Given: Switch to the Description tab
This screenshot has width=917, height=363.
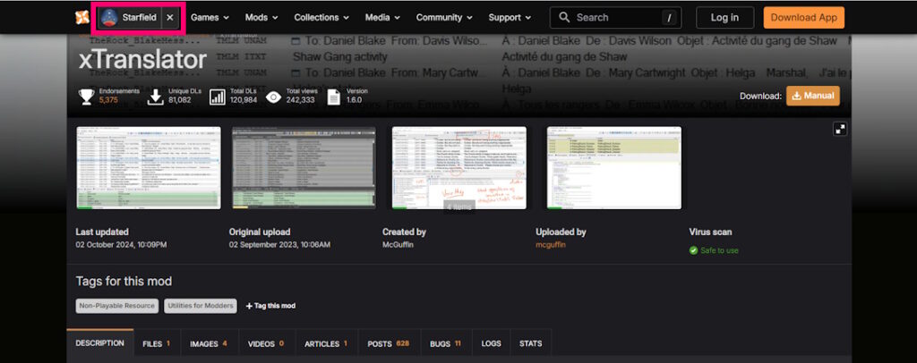Looking at the screenshot, I should tap(100, 343).
